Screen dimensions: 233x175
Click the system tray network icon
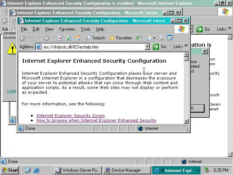click(x=207, y=170)
